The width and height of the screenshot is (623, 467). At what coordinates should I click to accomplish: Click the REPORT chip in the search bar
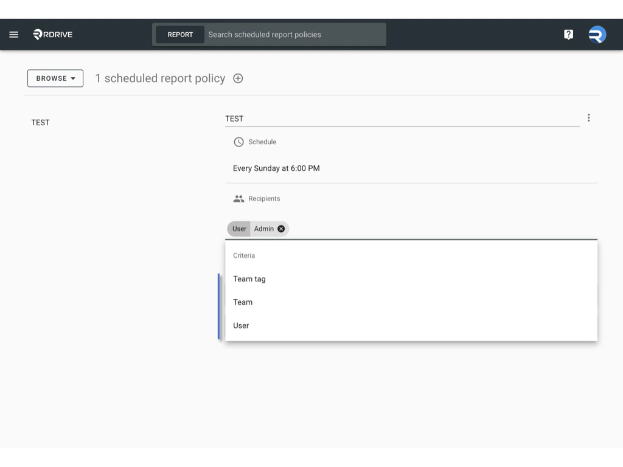point(180,34)
